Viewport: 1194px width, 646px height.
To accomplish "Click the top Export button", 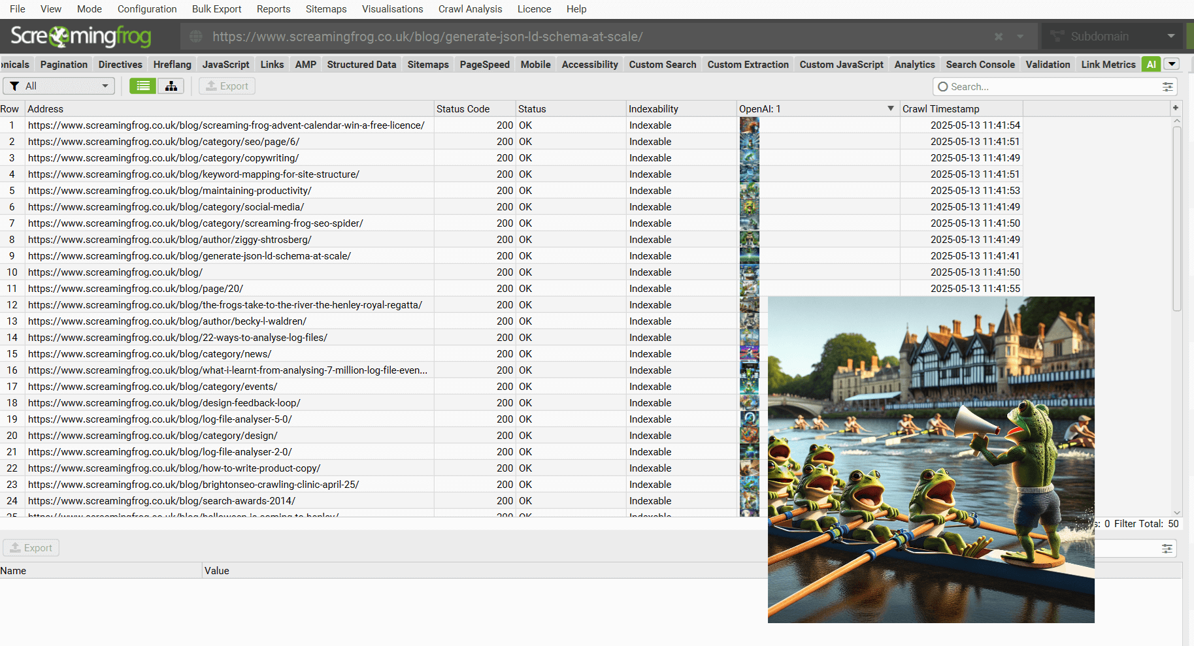I will pos(227,86).
